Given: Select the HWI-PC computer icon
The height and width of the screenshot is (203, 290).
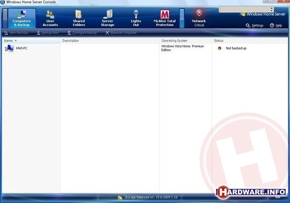Looking at the screenshot, I should click(x=10, y=48).
